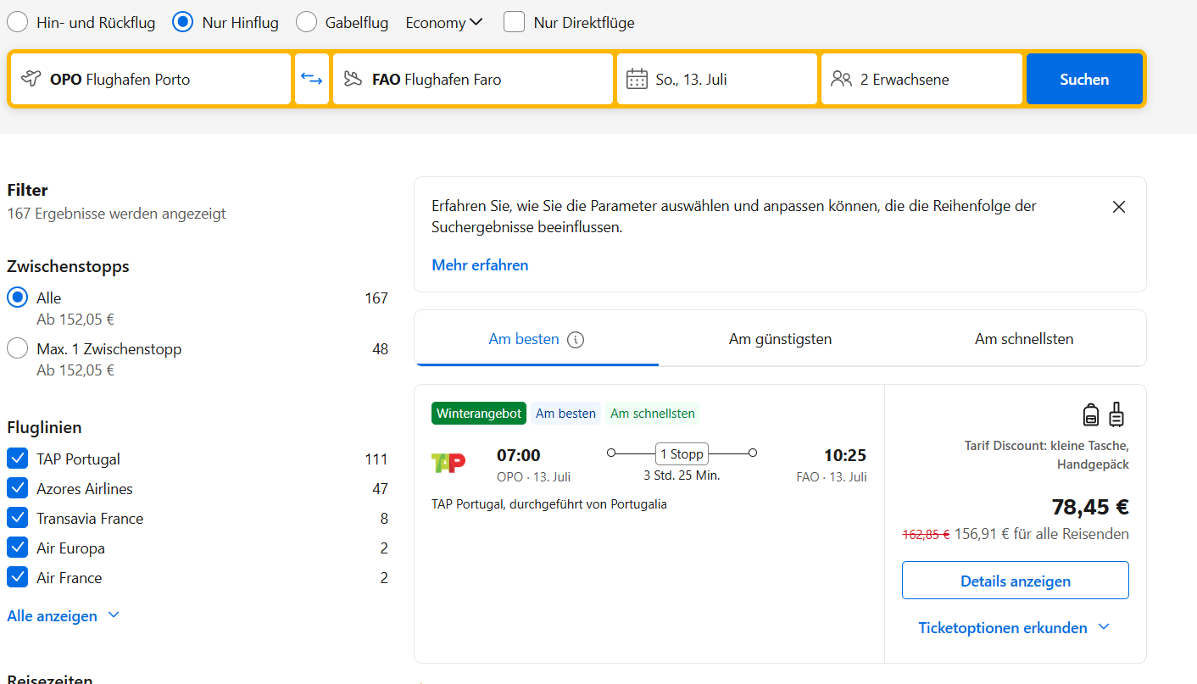Click the blue Am besten badge on flight card
The height and width of the screenshot is (684, 1197).
coord(565,414)
